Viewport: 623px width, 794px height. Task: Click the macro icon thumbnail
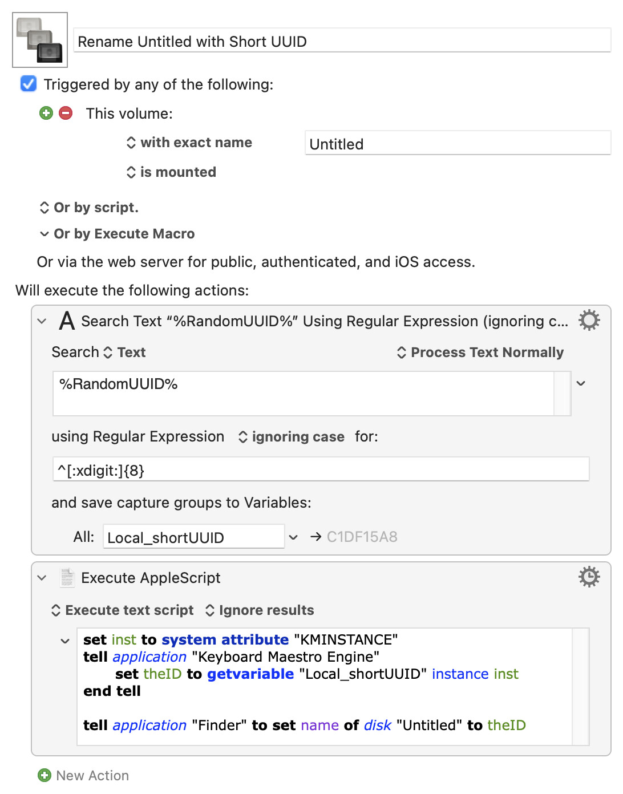(x=40, y=40)
